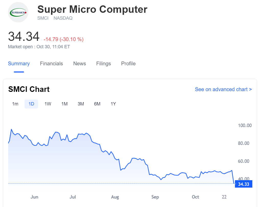Choose the 1M chart timeframe
This screenshot has height=207, width=261.
(x=64, y=104)
